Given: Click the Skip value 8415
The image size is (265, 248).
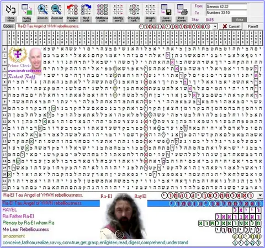Looking at the screenshot, I should pos(210,20).
